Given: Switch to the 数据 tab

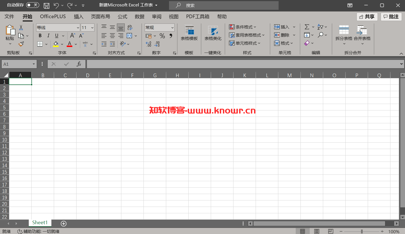Looking at the screenshot, I should click(140, 16).
